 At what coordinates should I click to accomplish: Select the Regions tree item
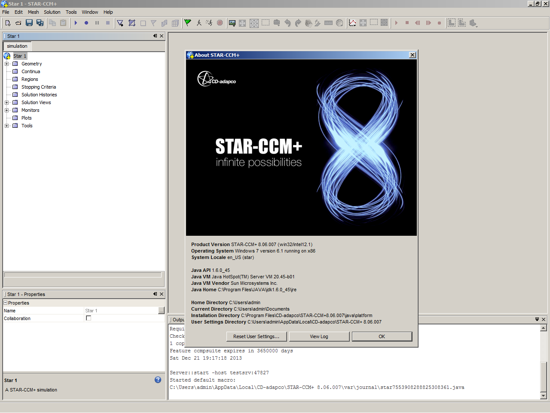pos(30,79)
